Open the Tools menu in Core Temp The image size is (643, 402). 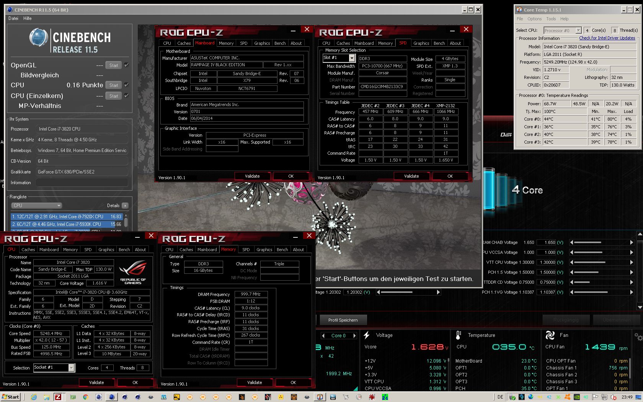tap(551, 19)
